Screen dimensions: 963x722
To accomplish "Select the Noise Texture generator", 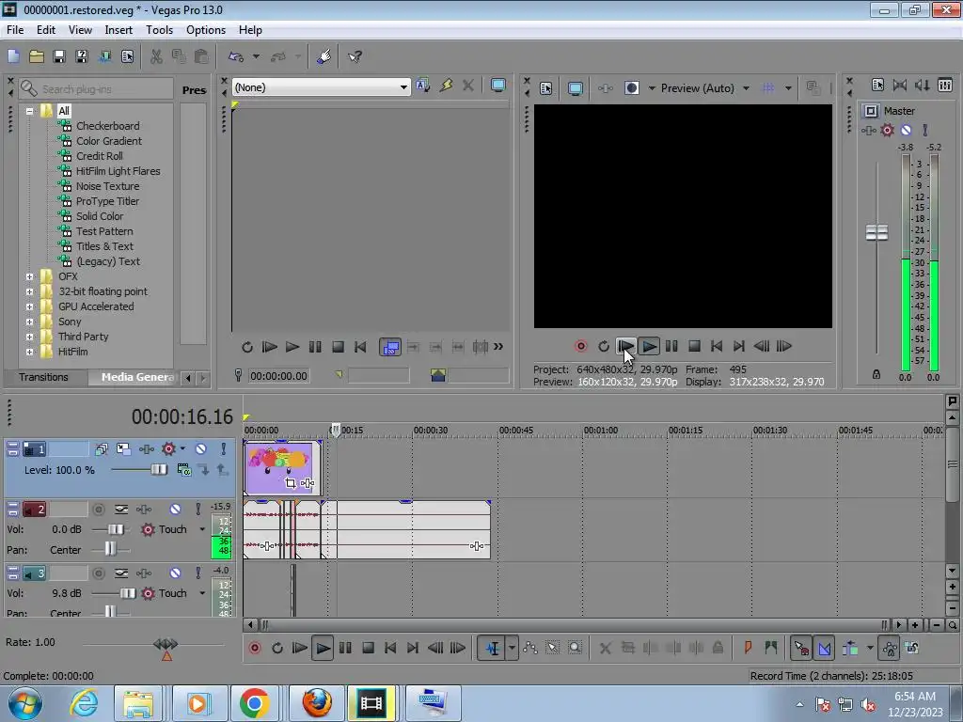I will pos(107,186).
